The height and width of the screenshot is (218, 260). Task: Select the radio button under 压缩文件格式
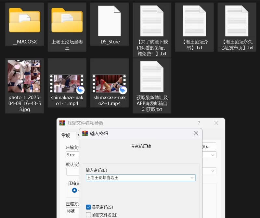(x=74, y=190)
